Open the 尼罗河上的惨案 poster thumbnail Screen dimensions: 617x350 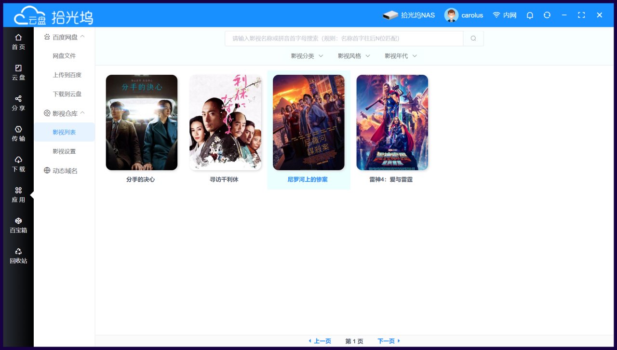click(308, 122)
